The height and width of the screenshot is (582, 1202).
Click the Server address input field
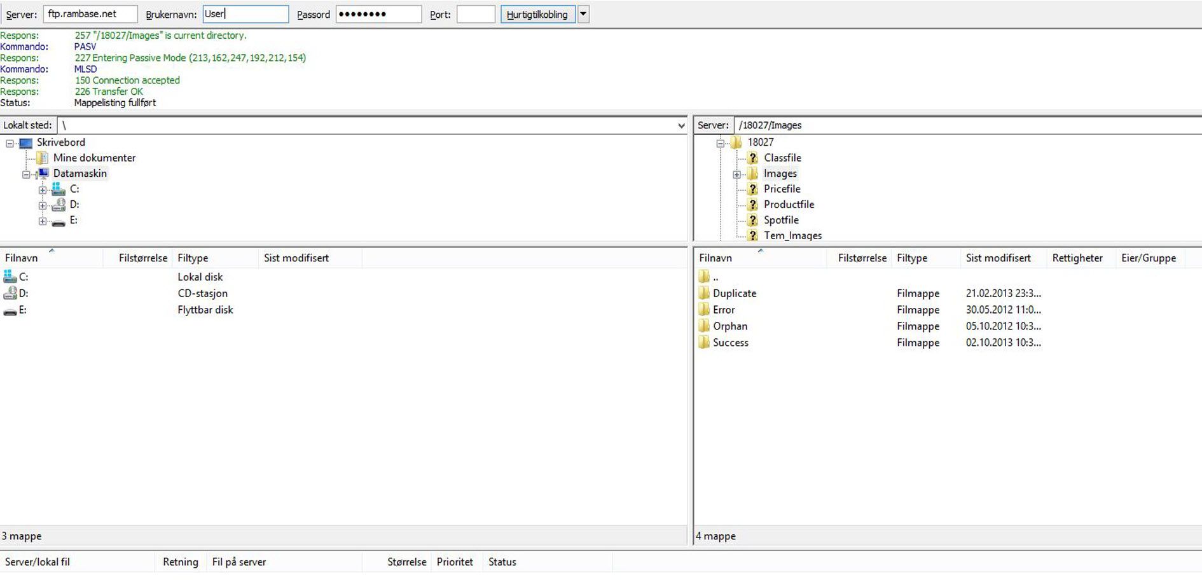tap(90, 14)
